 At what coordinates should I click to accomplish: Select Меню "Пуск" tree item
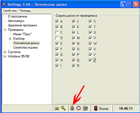click(x=23, y=34)
